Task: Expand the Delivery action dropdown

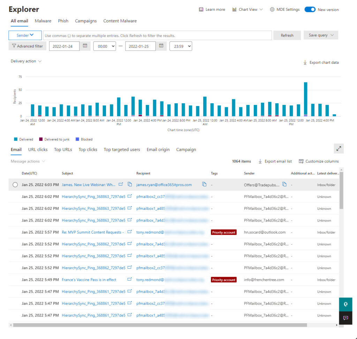Action: point(26,61)
